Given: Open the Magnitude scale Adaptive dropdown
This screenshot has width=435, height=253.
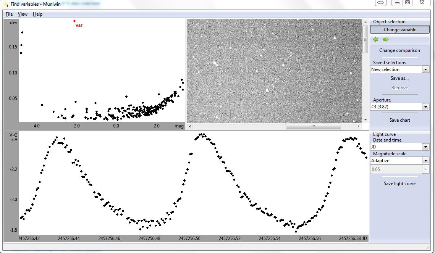Looking at the screenshot, I should 425,160.
